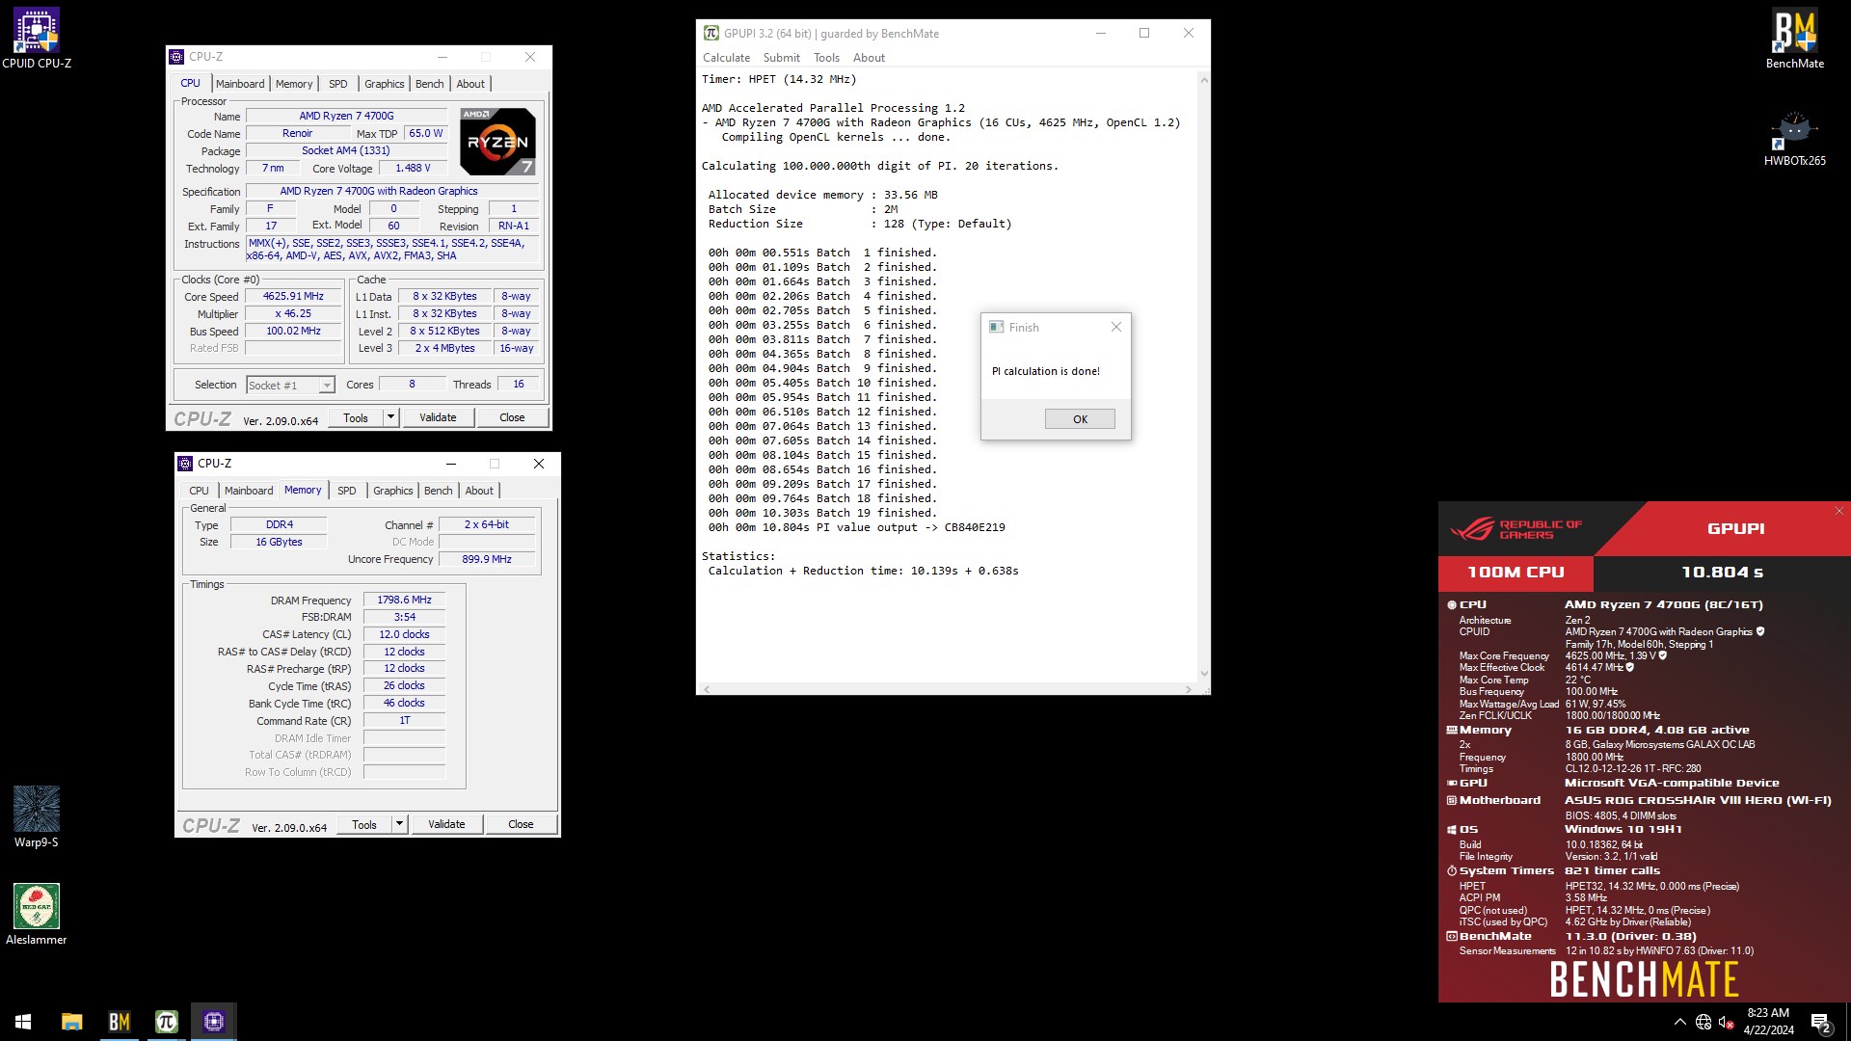
Task: Click the Core Speed value field
Action: pos(293,297)
